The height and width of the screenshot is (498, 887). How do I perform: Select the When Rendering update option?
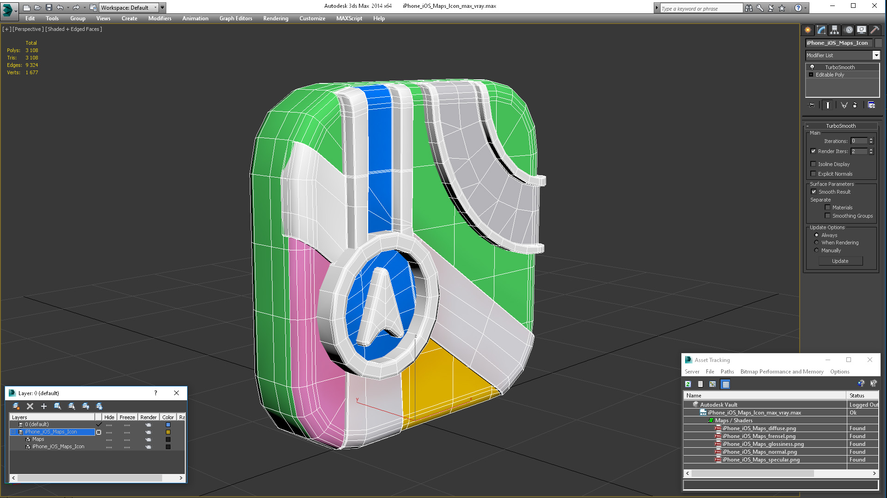point(816,243)
